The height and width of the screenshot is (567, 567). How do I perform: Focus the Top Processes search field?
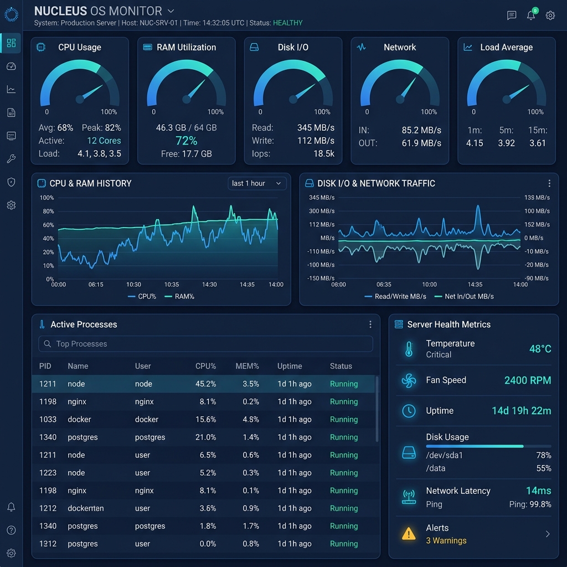point(205,343)
